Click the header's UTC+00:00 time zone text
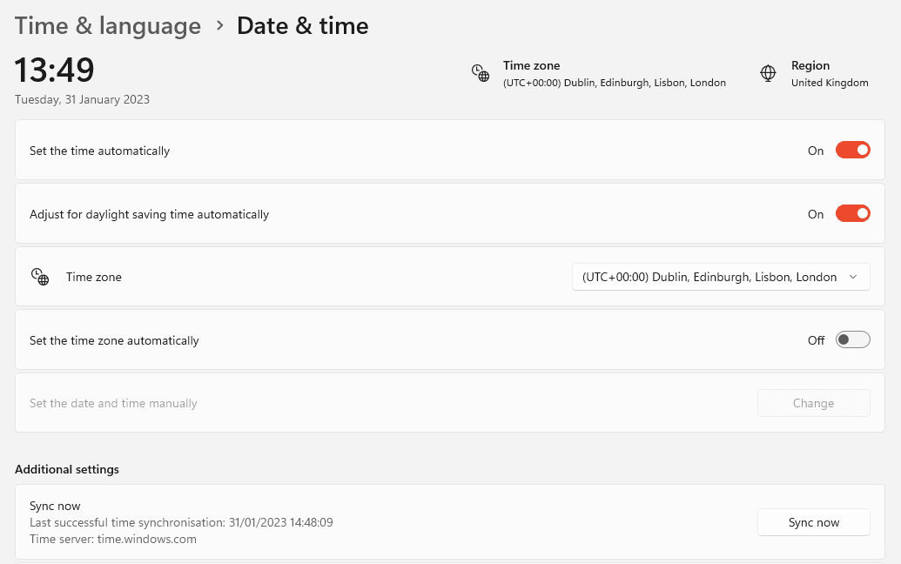The height and width of the screenshot is (564, 901). [x=614, y=83]
